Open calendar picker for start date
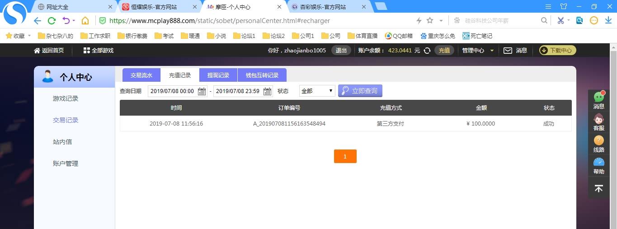Screen dimensions: 617x229 [x=202, y=91]
